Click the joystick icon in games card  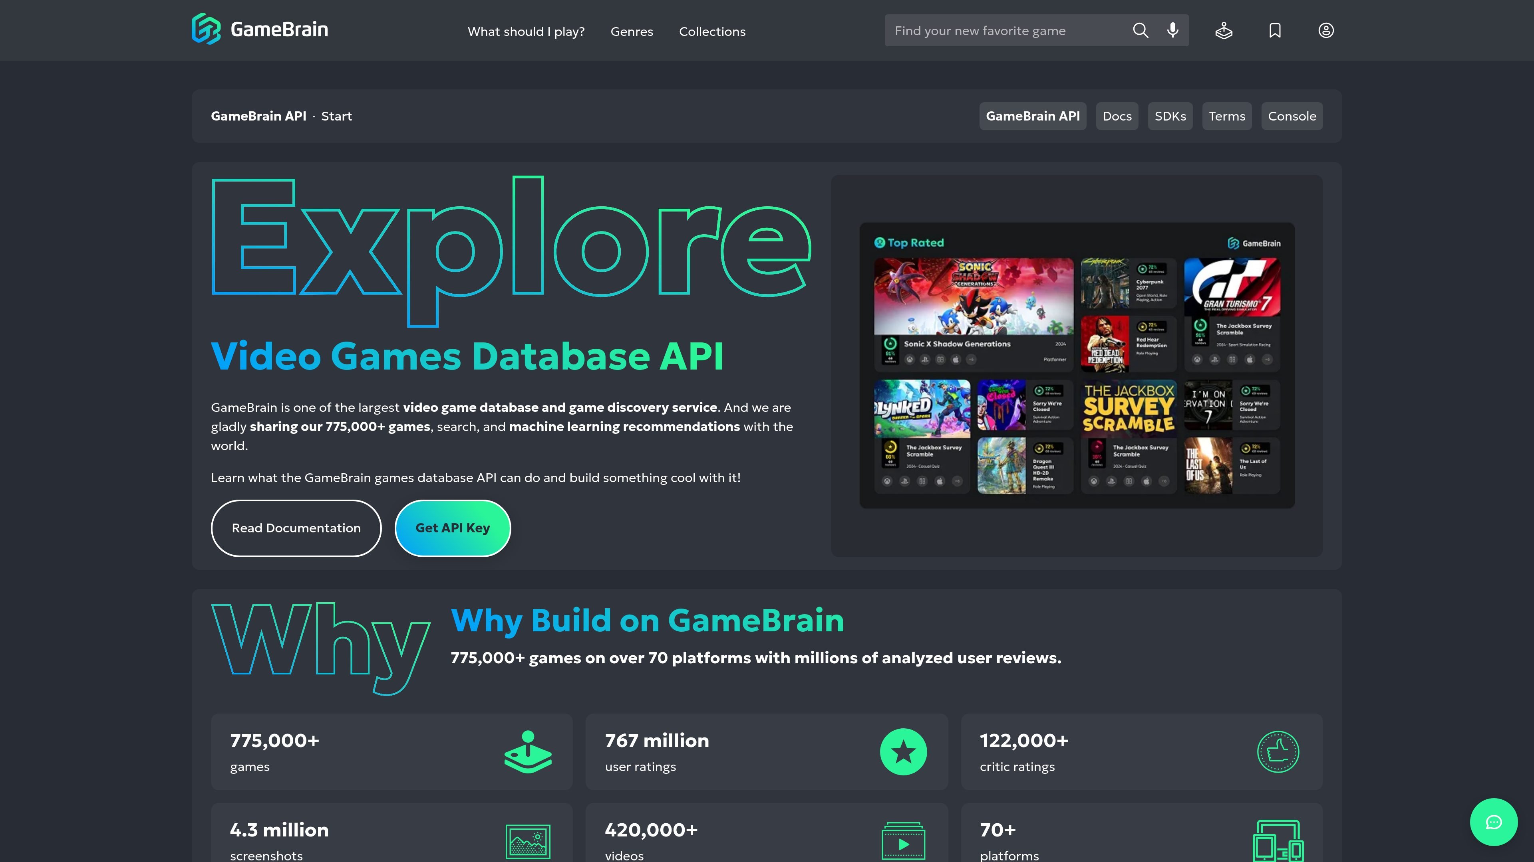coord(528,752)
